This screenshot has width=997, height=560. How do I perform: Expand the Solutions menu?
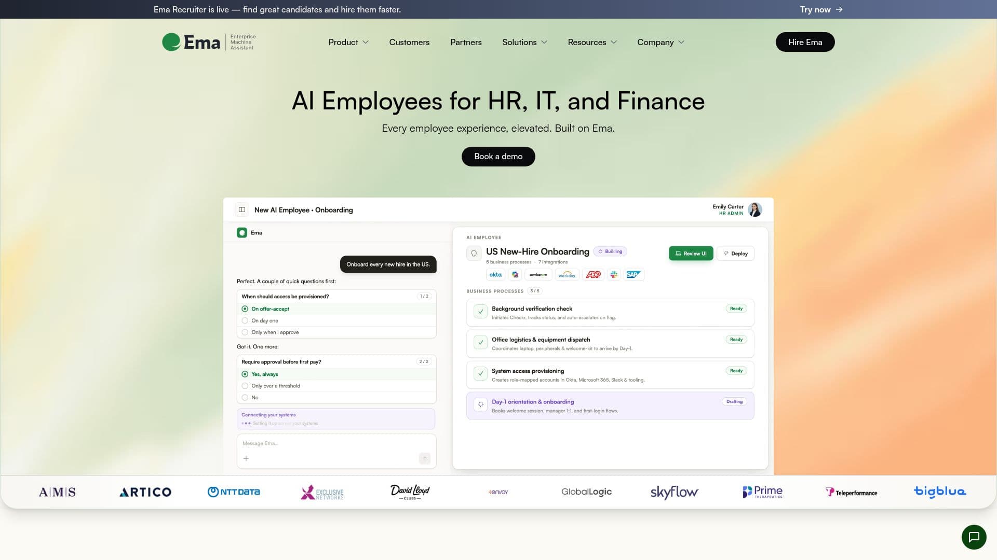click(x=524, y=42)
